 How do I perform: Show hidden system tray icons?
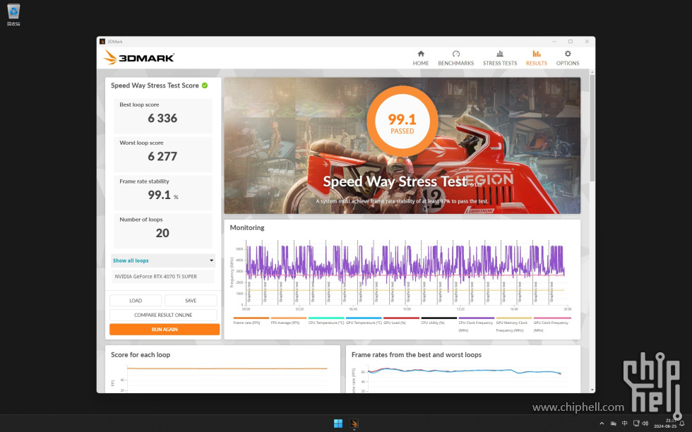[x=602, y=424]
